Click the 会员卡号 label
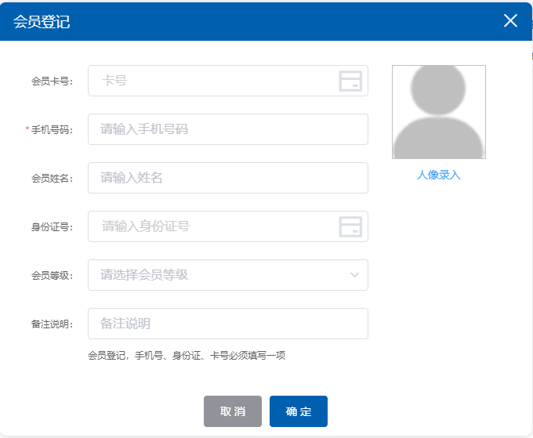The height and width of the screenshot is (438, 533). pyautogui.click(x=52, y=81)
